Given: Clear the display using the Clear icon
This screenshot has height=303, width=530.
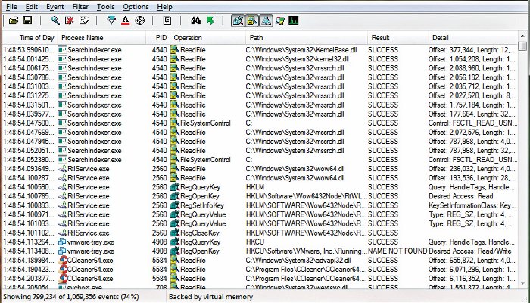Looking at the screenshot, I should point(85,20).
